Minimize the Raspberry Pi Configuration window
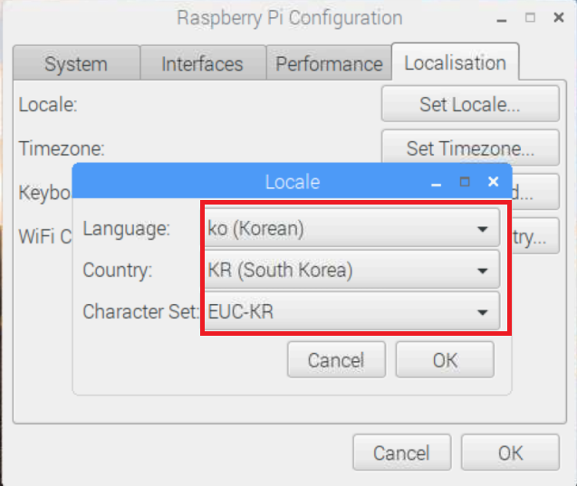 502,20
